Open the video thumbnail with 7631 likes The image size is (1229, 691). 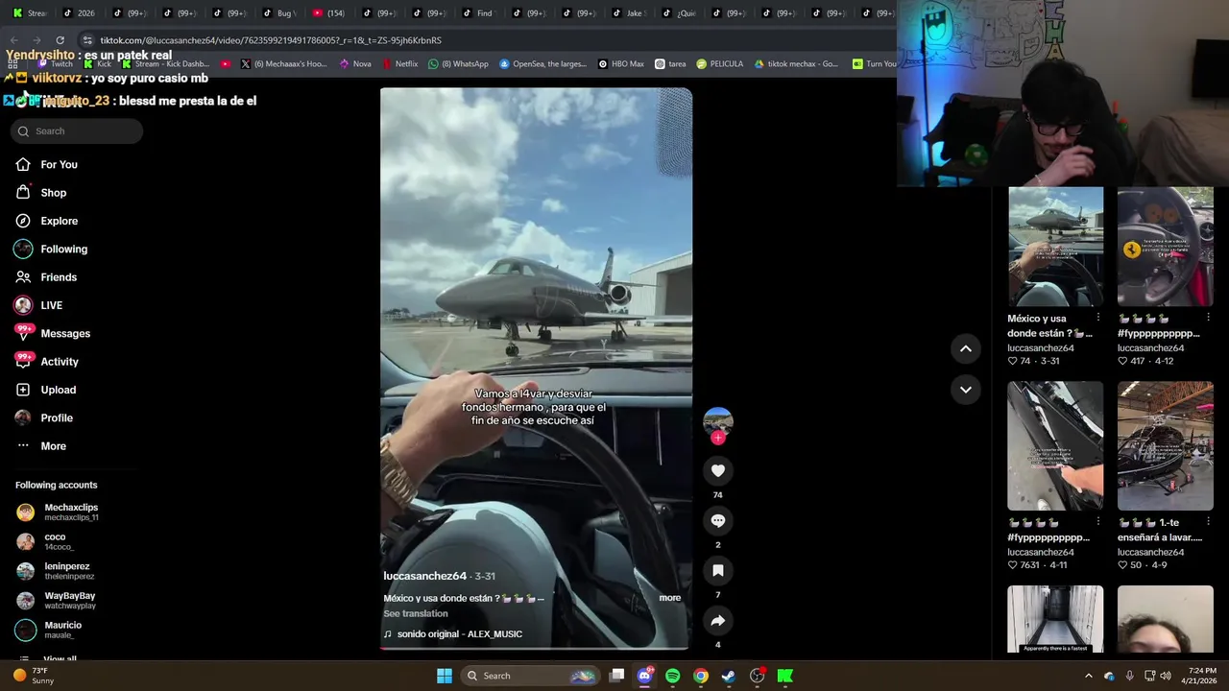click(1055, 446)
